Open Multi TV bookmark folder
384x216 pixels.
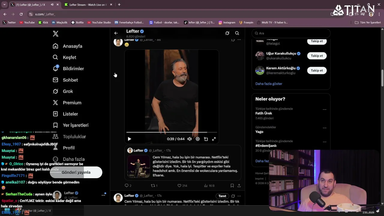coord(272,22)
